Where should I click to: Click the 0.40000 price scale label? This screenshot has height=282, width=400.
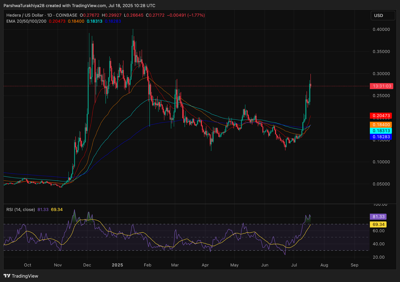coord(381,29)
